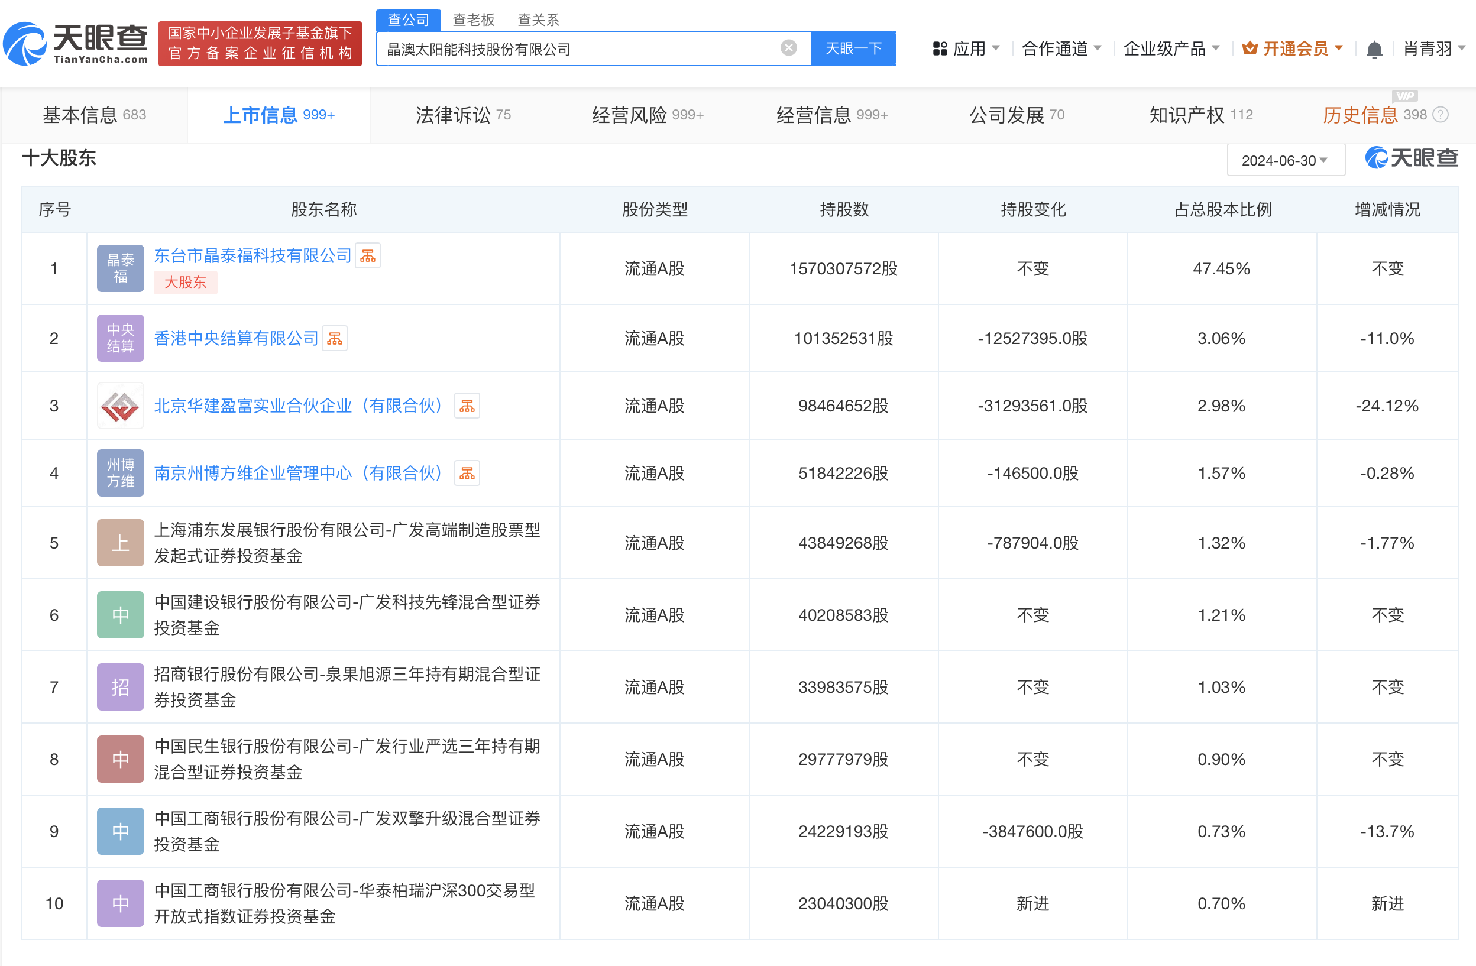Click the avatar for 中国建设银行 fund row
This screenshot has width=1476, height=966.
tap(120, 614)
